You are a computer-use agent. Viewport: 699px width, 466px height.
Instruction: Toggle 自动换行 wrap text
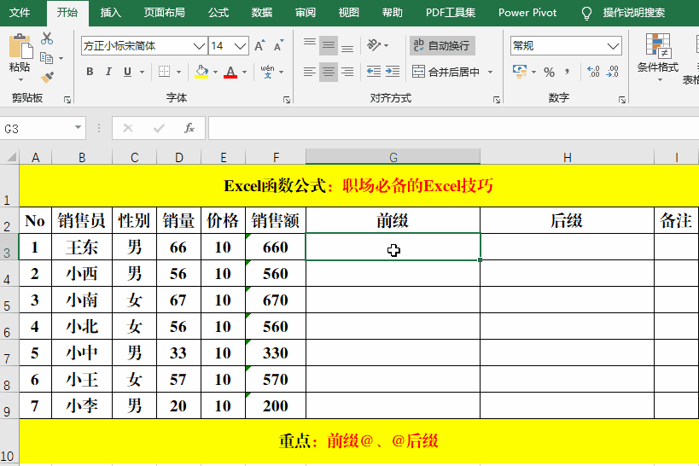tap(442, 45)
